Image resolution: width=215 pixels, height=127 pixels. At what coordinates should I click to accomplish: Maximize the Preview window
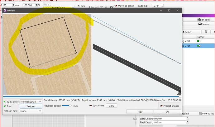(x=169, y=10)
